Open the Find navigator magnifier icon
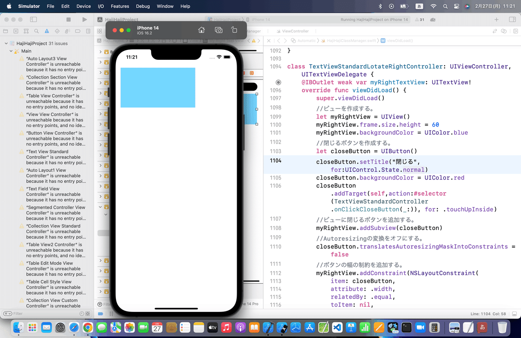This screenshot has width=521, height=338. 36,31
